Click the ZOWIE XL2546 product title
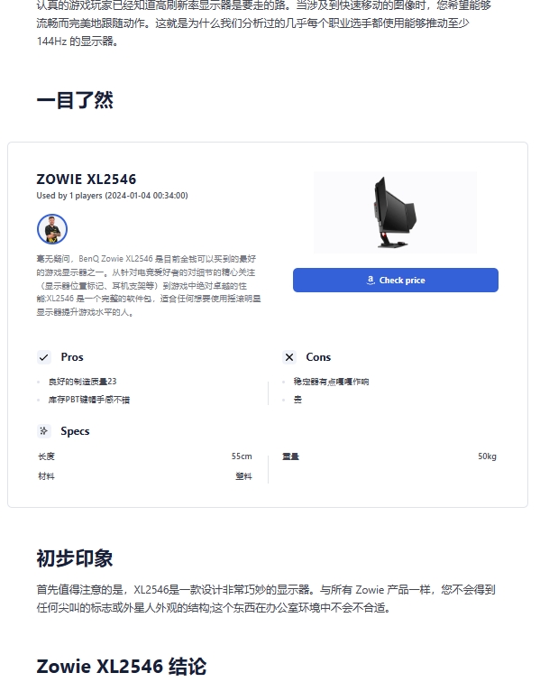This screenshot has width=540, height=682. pos(87,180)
